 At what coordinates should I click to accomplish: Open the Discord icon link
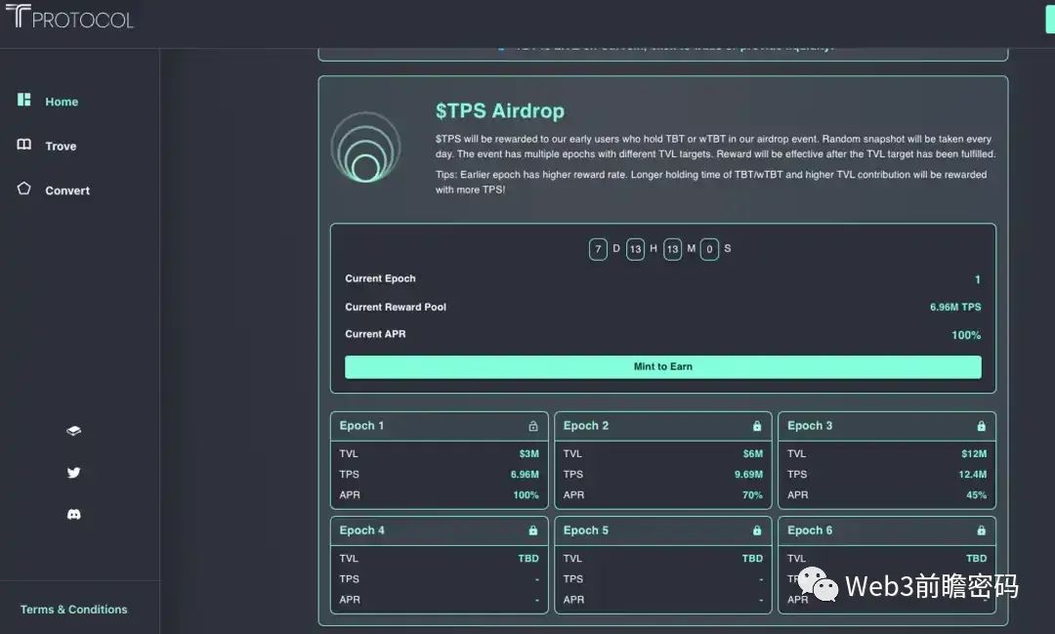tap(73, 514)
